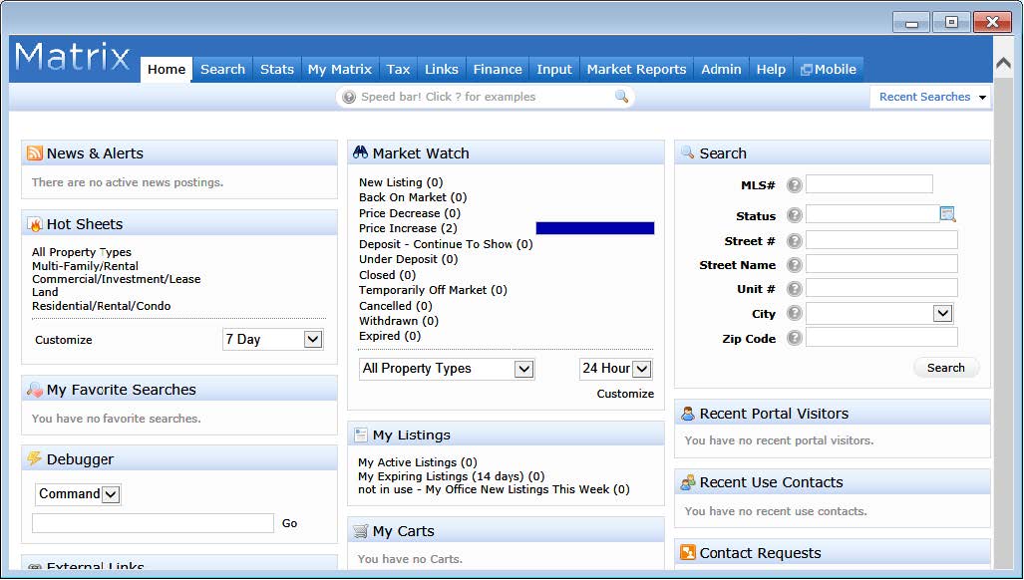The image size is (1024, 580).
Task: Open the All Property Types hot sheet
Action: coord(82,252)
